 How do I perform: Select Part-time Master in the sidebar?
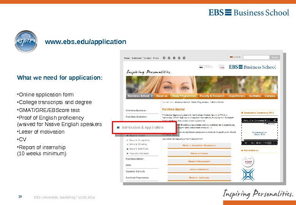(135, 159)
